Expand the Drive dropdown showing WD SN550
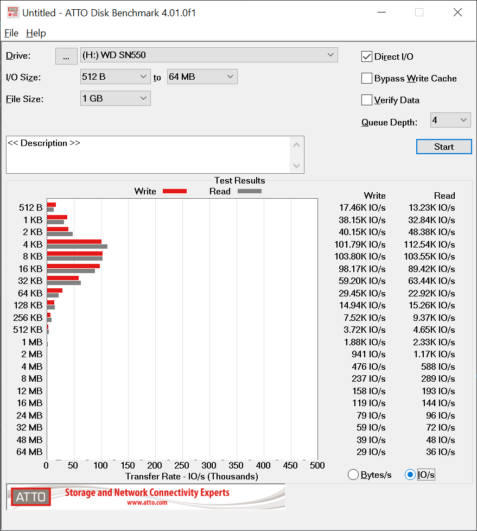Image resolution: width=477 pixels, height=531 pixels. (x=209, y=55)
